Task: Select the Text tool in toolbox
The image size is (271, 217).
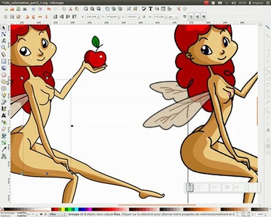Action: [x=4, y=116]
